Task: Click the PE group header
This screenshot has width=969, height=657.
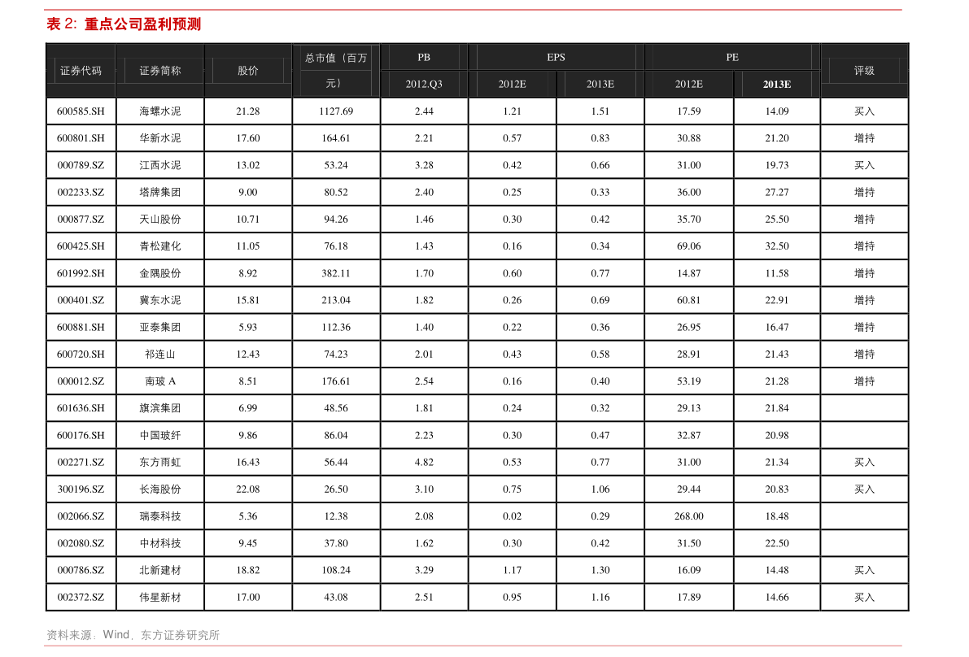Action: pos(732,57)
